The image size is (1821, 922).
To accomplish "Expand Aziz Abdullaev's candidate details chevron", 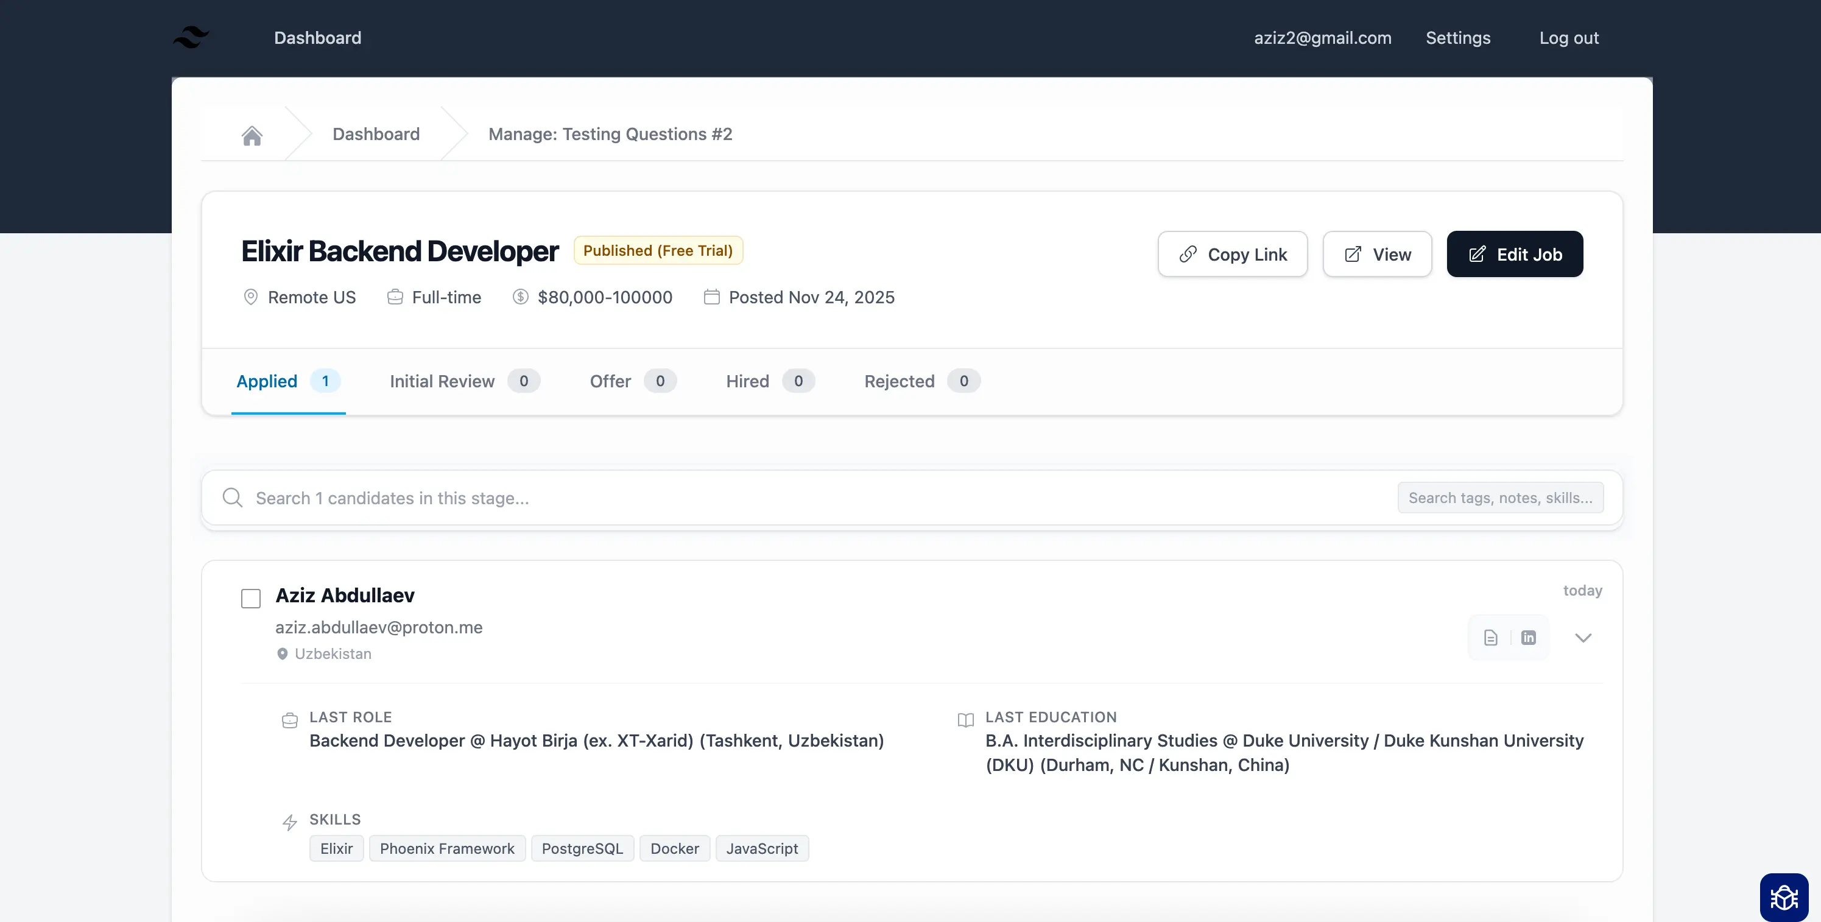I will (1583, 637).
